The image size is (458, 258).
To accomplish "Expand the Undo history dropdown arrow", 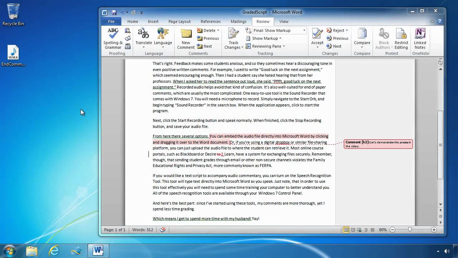I will tap(127, 12).
